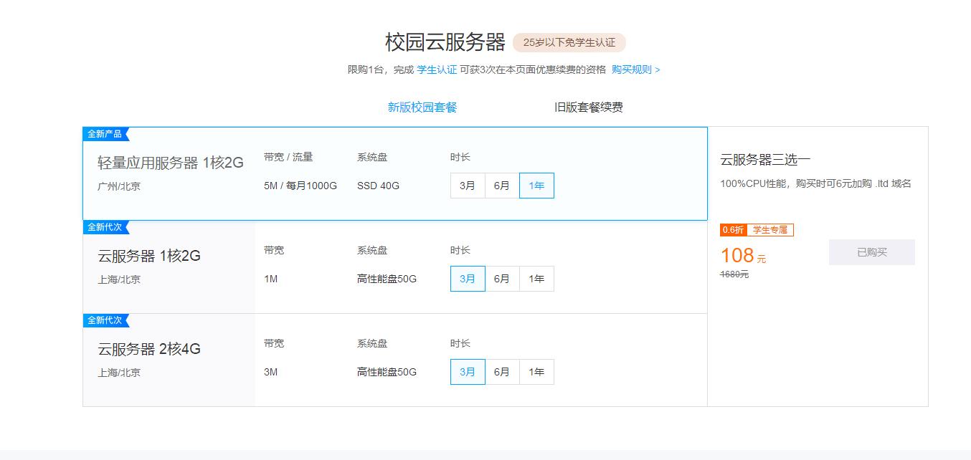Click 广州/北京 region text
The image size is (971, 460).
119,186
